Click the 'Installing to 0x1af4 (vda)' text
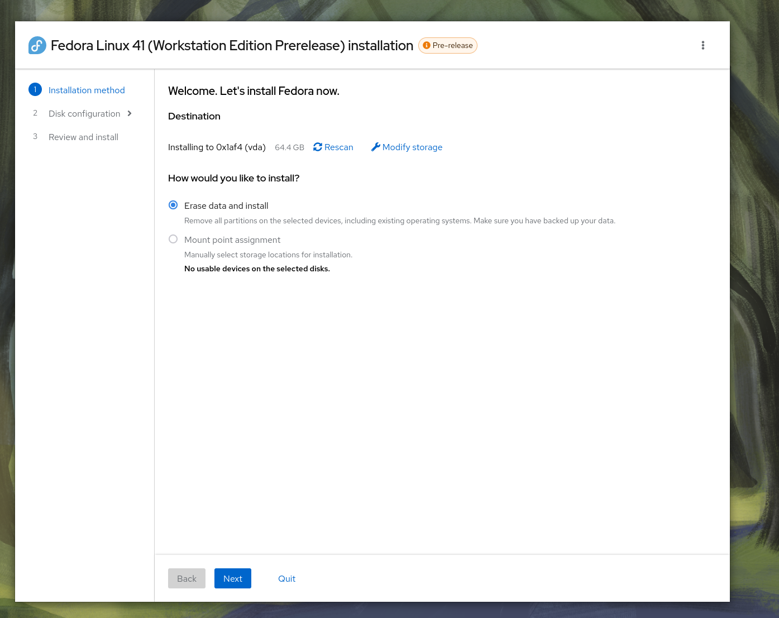 217,147
